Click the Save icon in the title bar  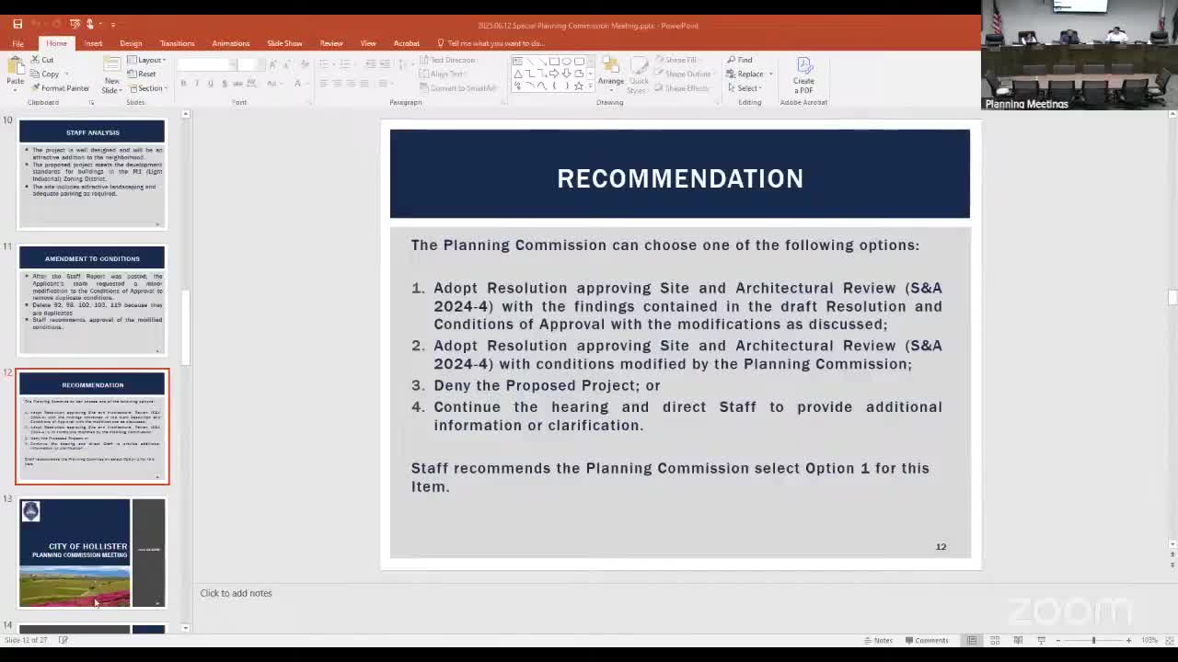click(17, 24)
